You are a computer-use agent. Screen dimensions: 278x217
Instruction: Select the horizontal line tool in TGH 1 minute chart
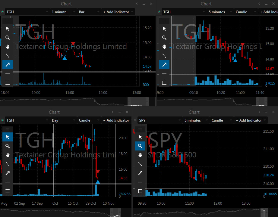coord(8,74)
